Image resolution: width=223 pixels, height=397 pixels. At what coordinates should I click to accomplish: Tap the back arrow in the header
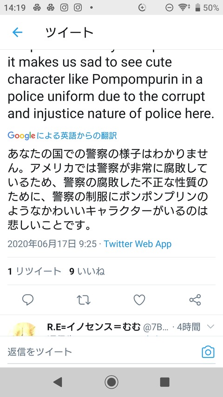pos(18,33)
